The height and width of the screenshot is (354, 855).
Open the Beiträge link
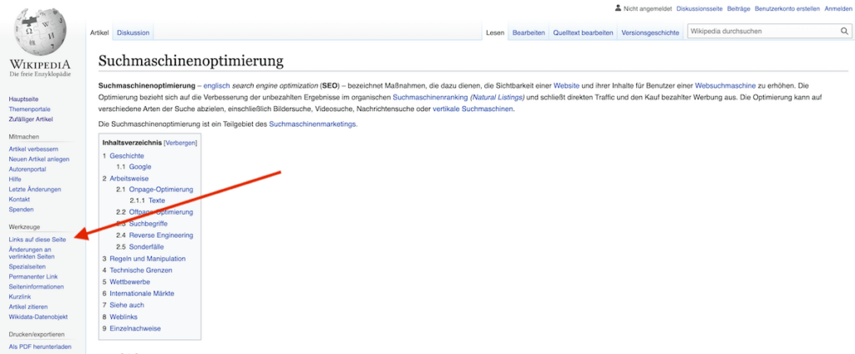(x=738, y=8)
